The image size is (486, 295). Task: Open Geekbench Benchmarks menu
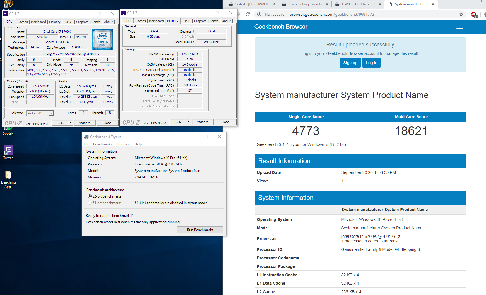click(102, 144)
